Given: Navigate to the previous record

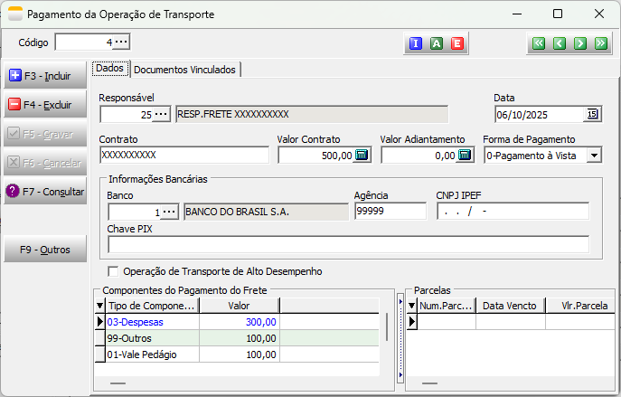Looking at the screenshot, I should point(560,43).
